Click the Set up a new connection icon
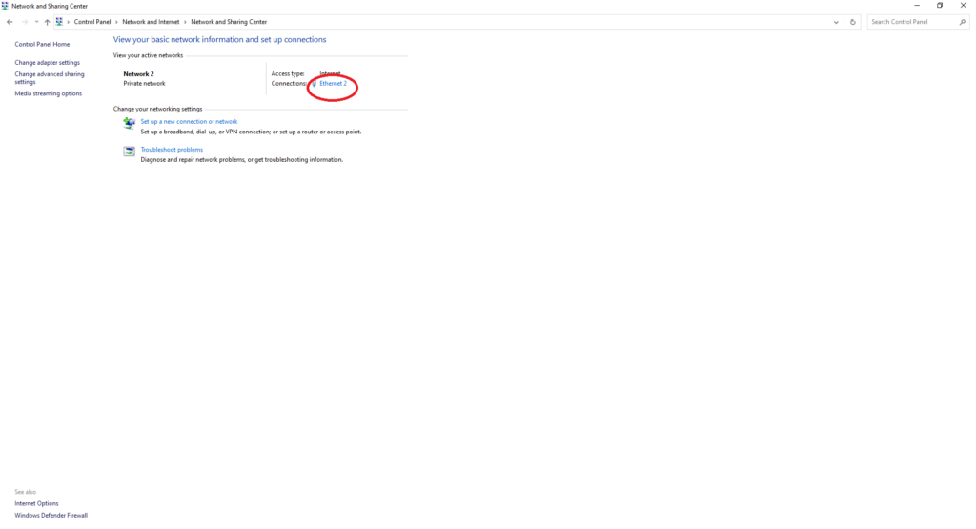Viewport: 976px width, 529px height. tap(130, 123)
